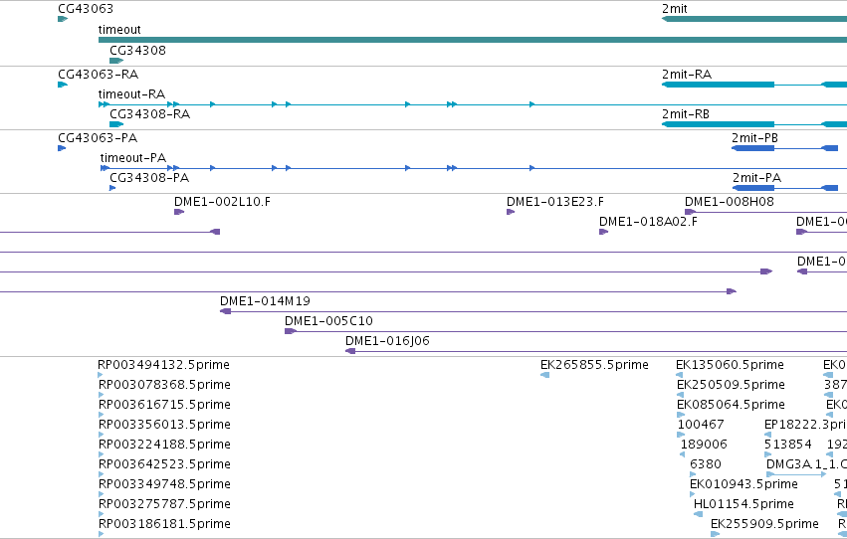Select the CG34308 gene glyph
Screen dimensions: 847x539
click(116, 61)
